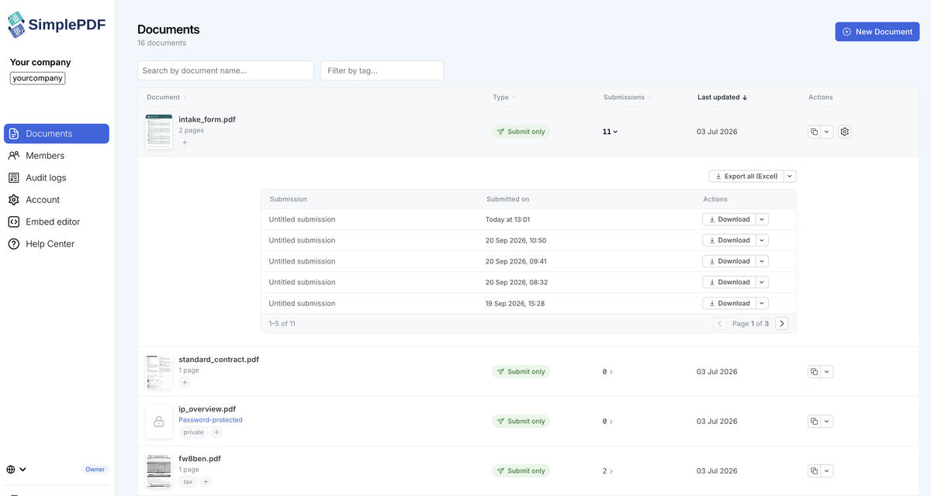Open Account settings in sidebar
This screenshot has height=496, width=931.
57,200
